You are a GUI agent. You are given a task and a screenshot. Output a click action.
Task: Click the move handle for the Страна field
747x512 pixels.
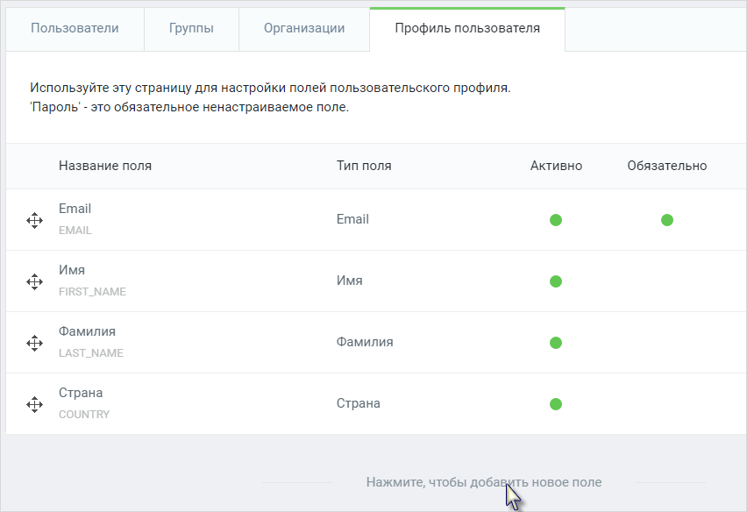click(34, 405)
